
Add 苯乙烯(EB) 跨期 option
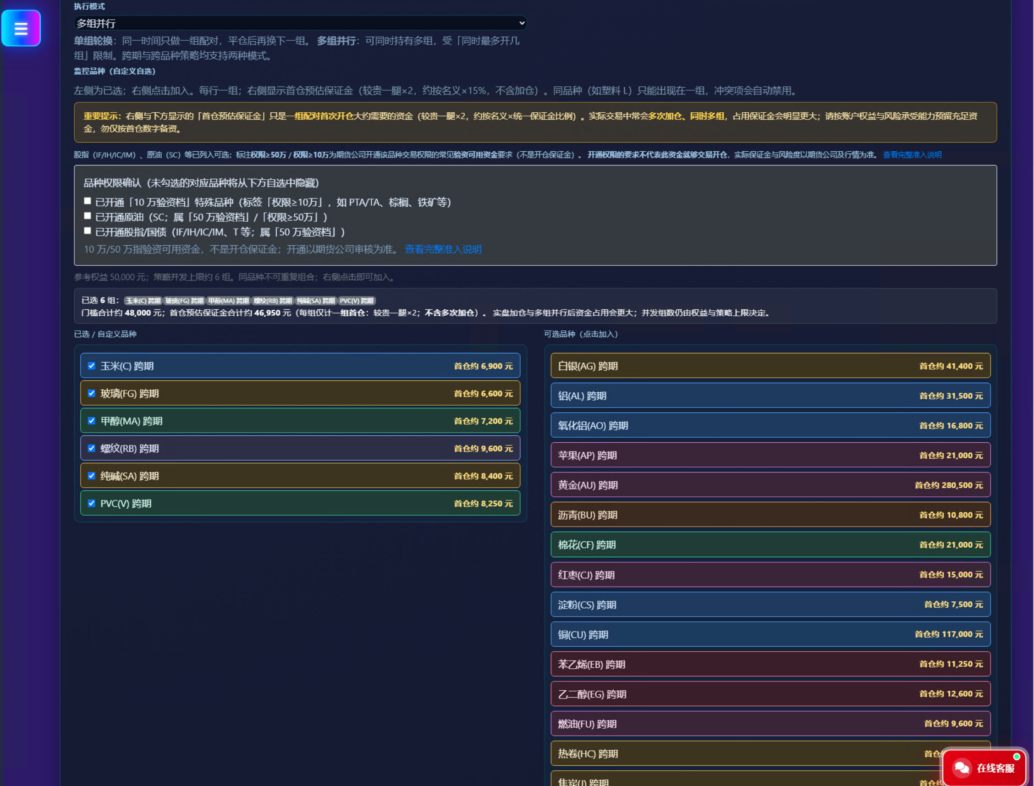(x=770, y=665)
